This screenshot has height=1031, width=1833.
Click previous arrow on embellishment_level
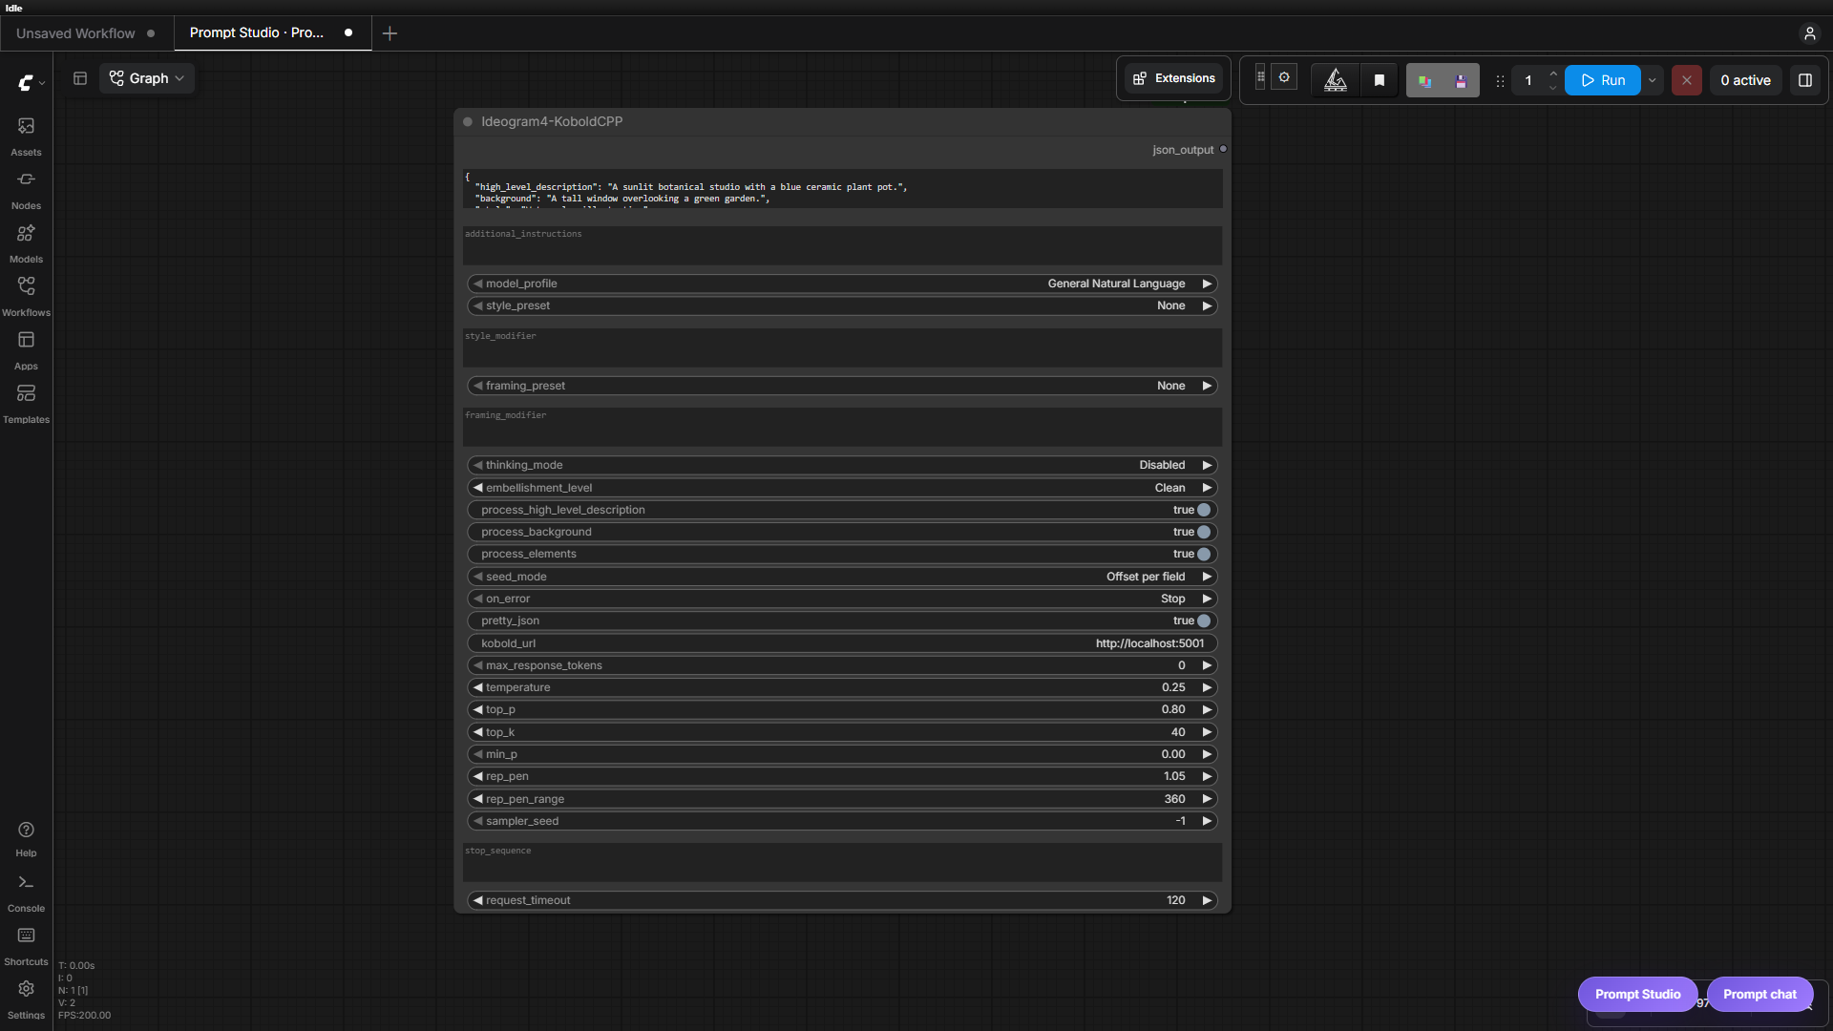pyautogui.click(x=477, y=488)
